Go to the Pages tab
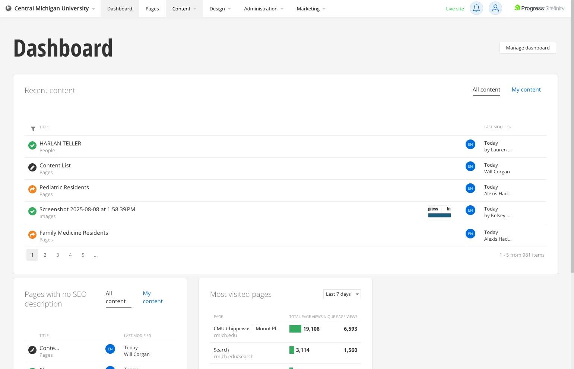The height and width of the screenshot is (369, 574). coord(152,9)
